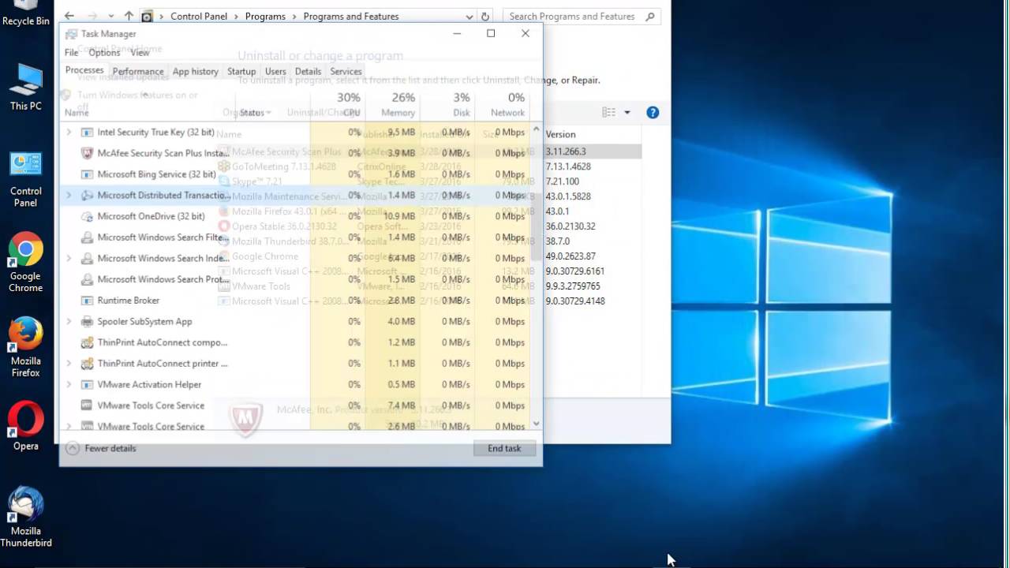Viewport: 1010px width, 568px height.
Task: Select version 36.0.2130.32 in programs list
Action: point(570,226)
